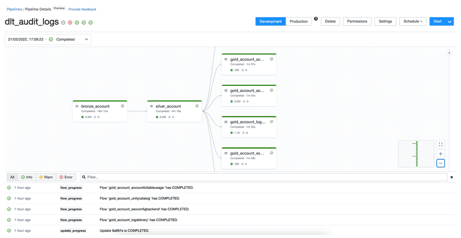
Task: Close the event log filter panel
Action: coord(451,177)
